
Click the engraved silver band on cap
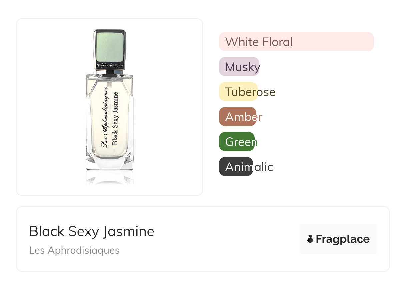click(x=110, y=65)
